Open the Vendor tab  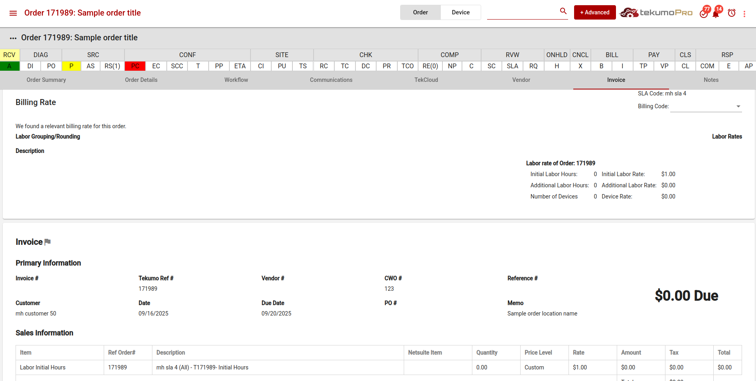[521, 80]
